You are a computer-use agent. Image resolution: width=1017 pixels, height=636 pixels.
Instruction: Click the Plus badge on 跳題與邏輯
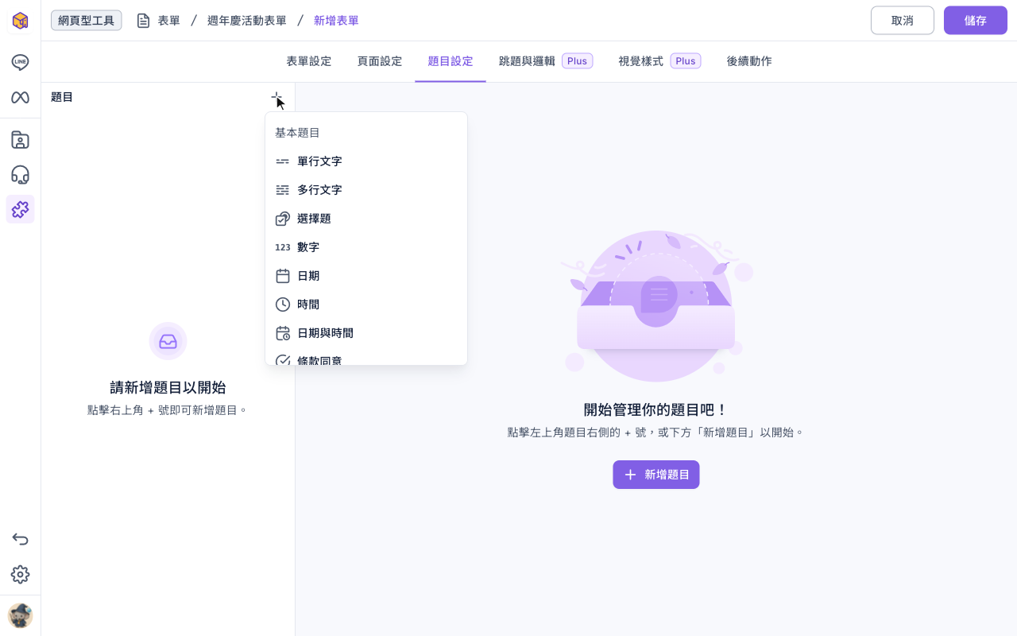click(577, 61)
